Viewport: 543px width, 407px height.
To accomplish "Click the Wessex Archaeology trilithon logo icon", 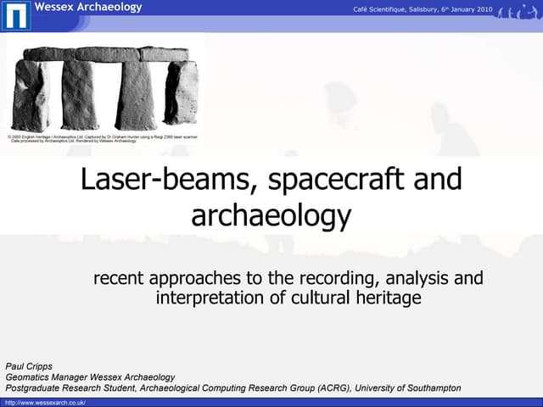I will click(15, 14).
